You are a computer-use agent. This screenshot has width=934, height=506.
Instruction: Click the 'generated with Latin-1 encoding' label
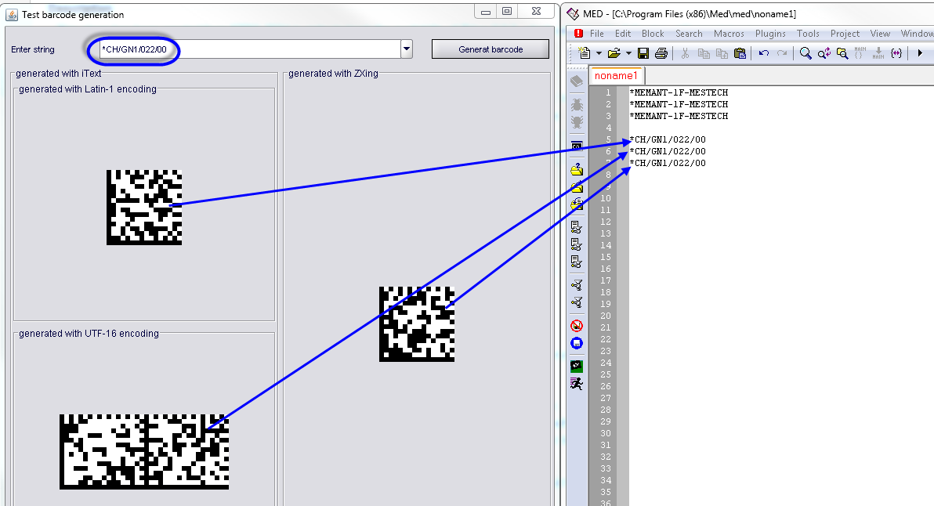(88, 89)
